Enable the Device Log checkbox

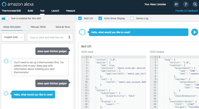coord(132,18)
